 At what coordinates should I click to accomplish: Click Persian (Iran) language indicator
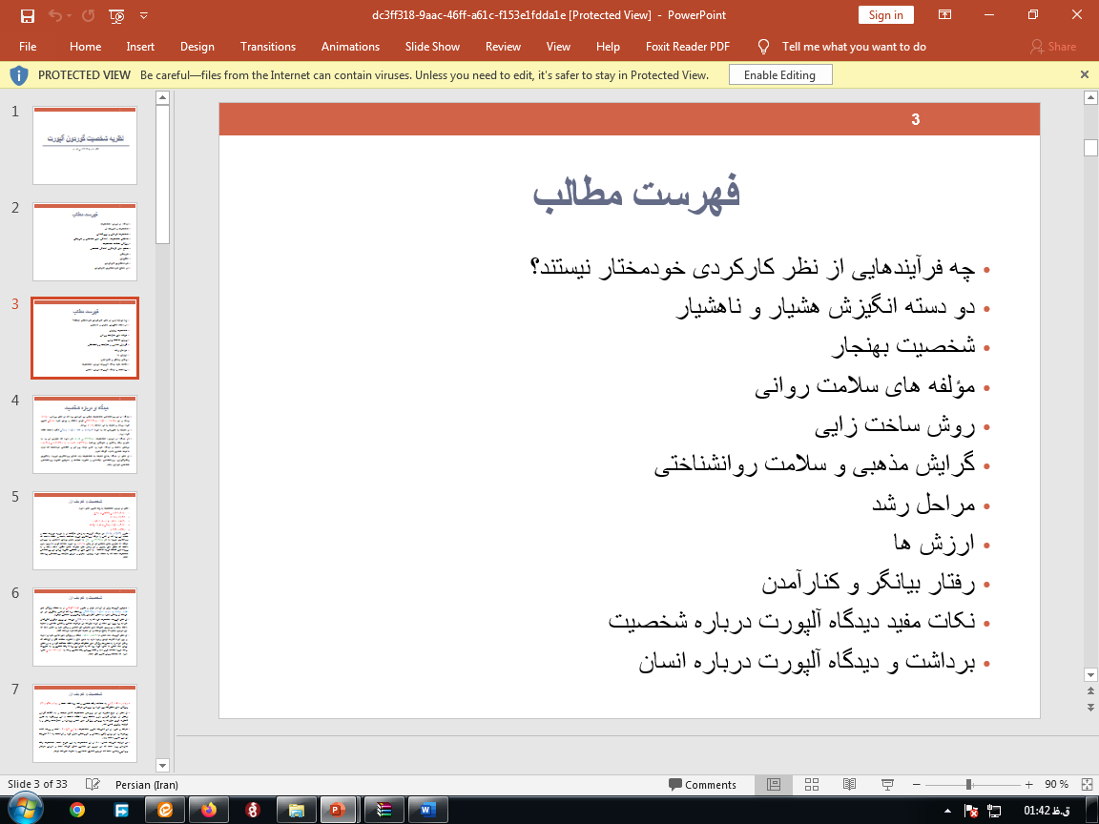click(147, 785)
